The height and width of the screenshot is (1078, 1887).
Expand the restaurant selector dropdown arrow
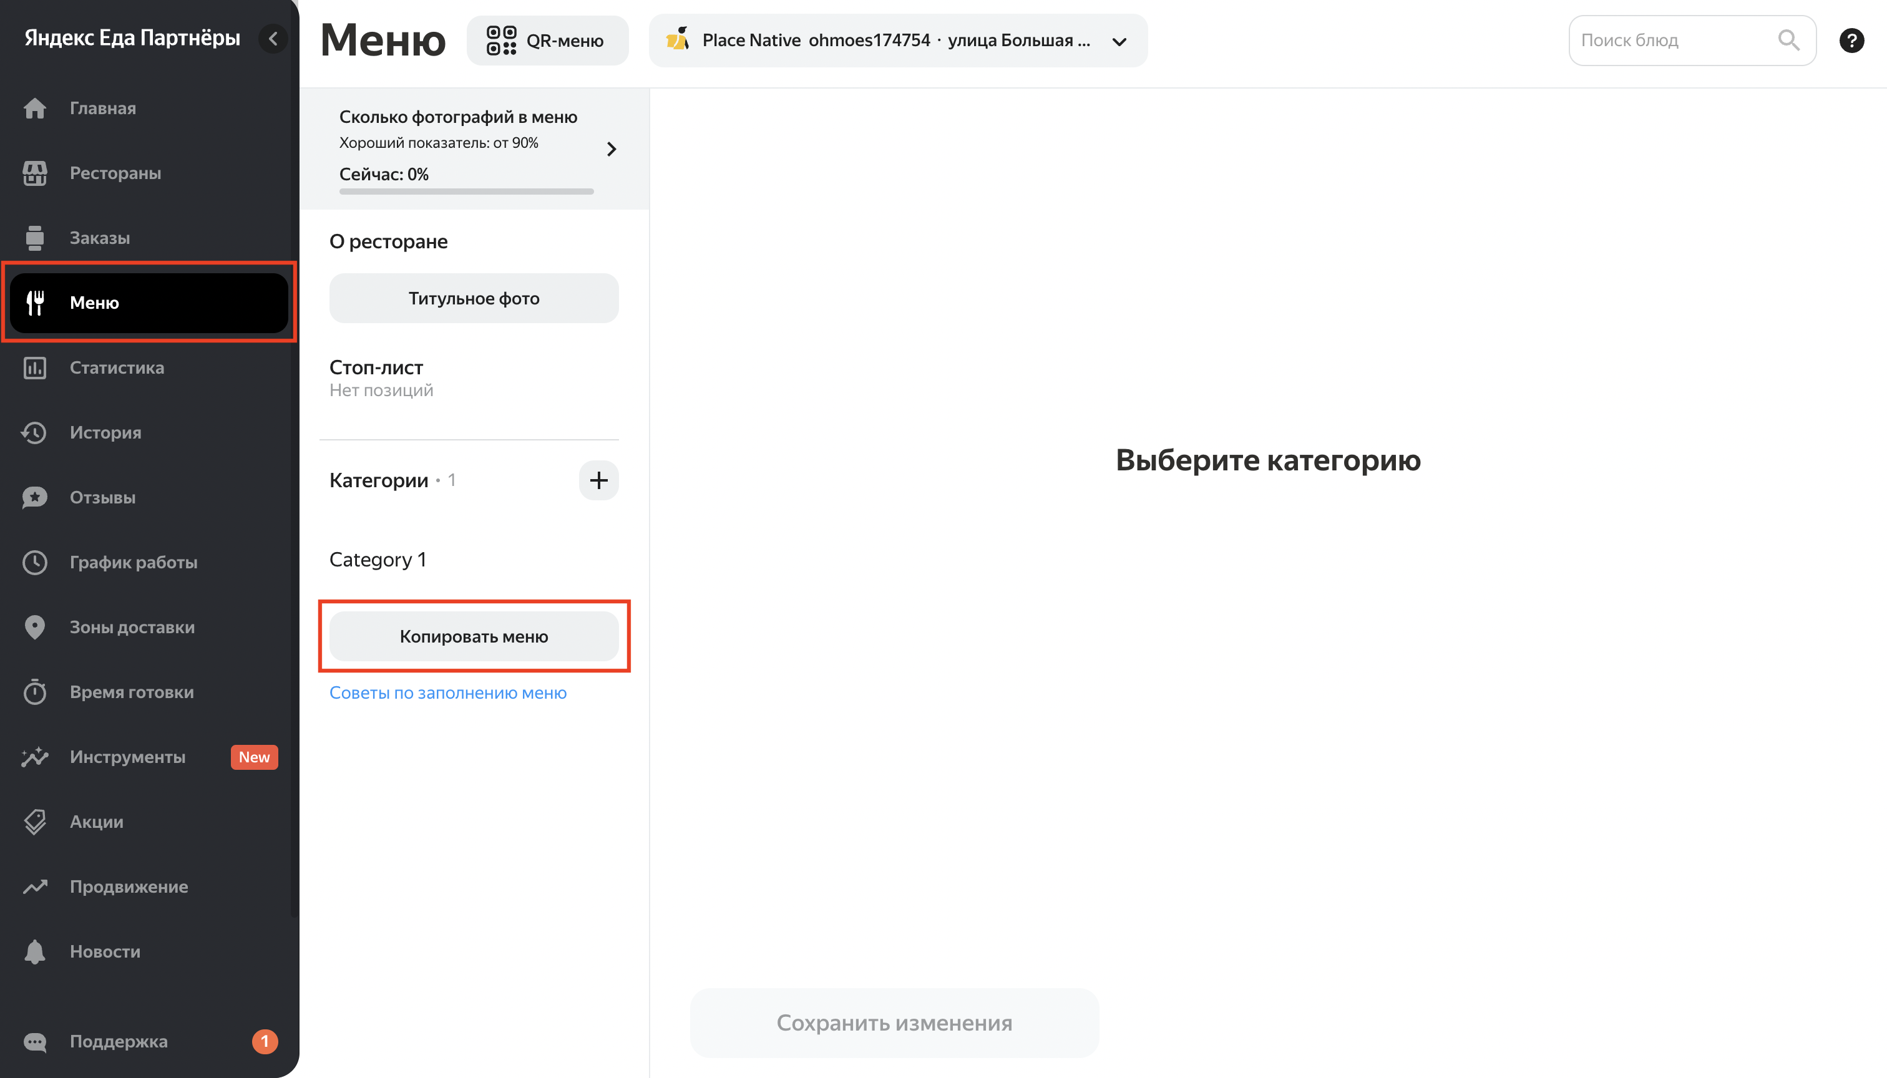(1119, 41)
